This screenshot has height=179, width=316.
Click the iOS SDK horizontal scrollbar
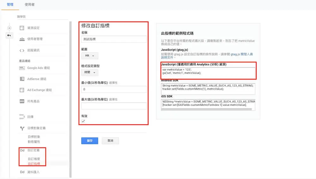(x=207, y=109)
